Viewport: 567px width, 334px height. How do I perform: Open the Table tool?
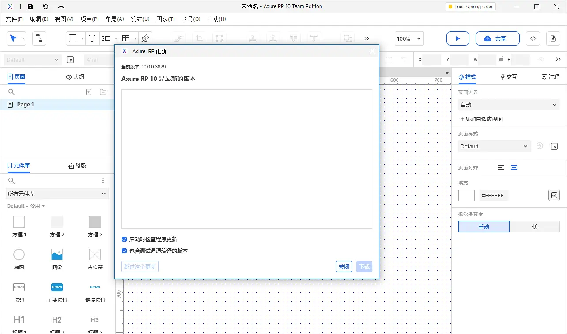click(126, 38)
